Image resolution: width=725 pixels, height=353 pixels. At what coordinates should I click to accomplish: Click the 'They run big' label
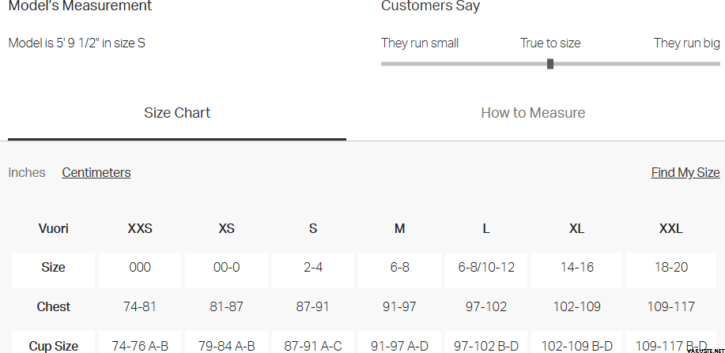(686, 43)
